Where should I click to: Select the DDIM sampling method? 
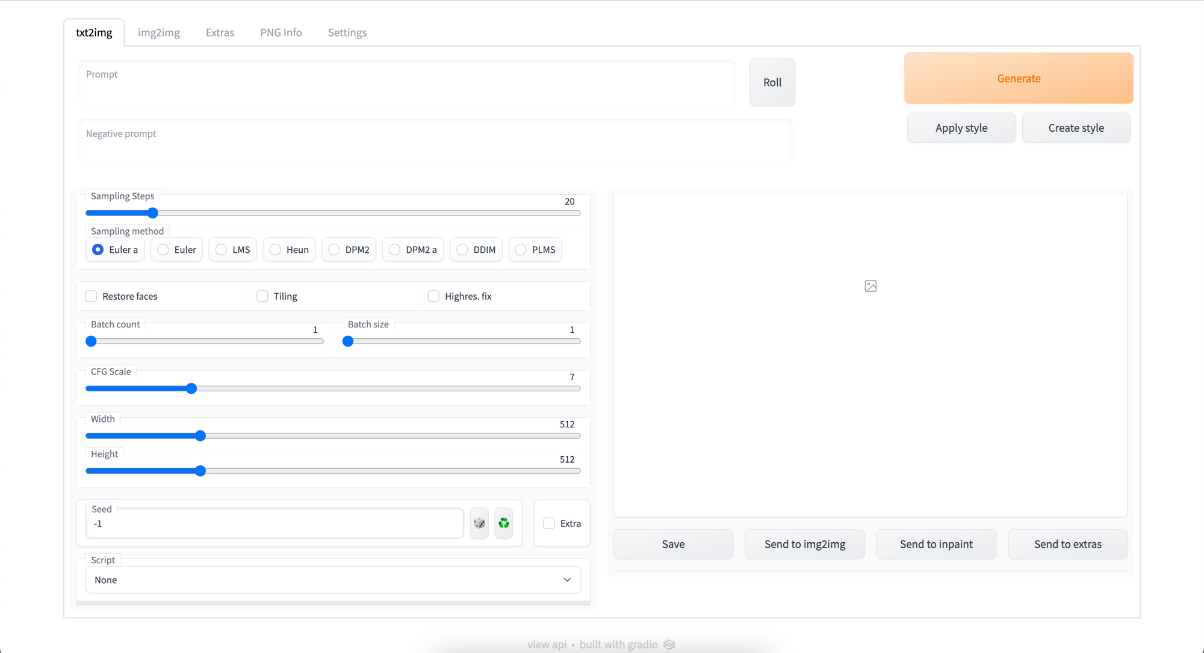(x=462, y=249)
